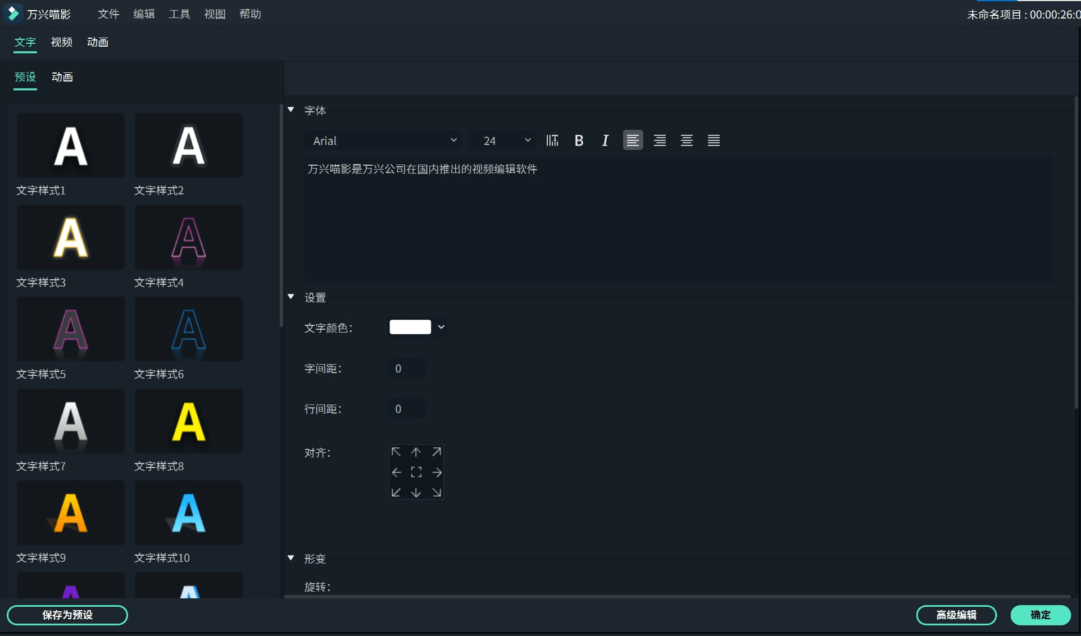Choose 文字样式1 preset thumbnail

pos(71,146)
